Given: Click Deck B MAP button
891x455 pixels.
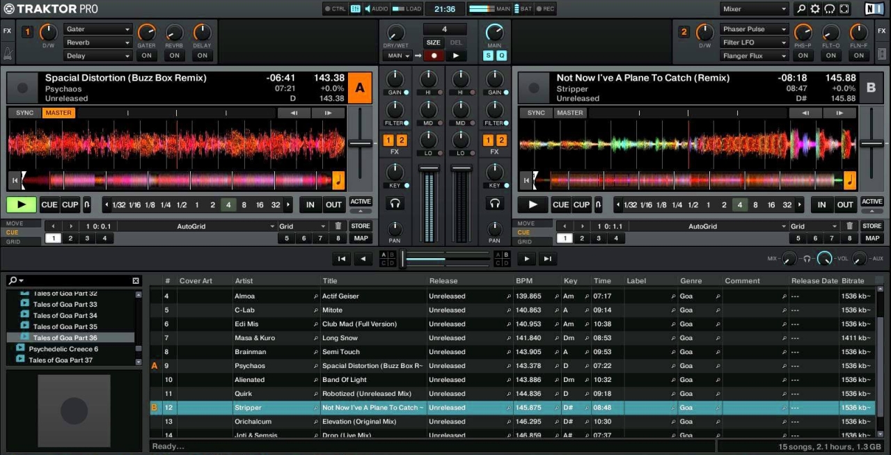Looking at the screenshot, I should (x=872, y=238).
